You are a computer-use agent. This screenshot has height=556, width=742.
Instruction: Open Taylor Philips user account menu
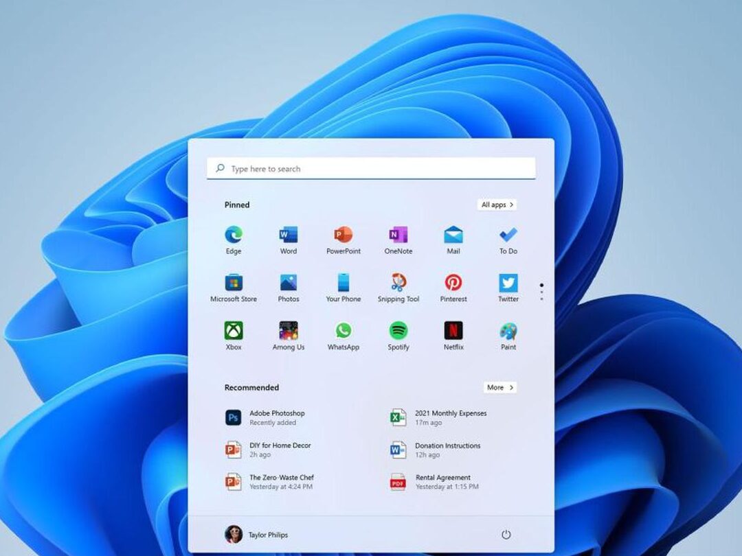(x=256, y=535)
